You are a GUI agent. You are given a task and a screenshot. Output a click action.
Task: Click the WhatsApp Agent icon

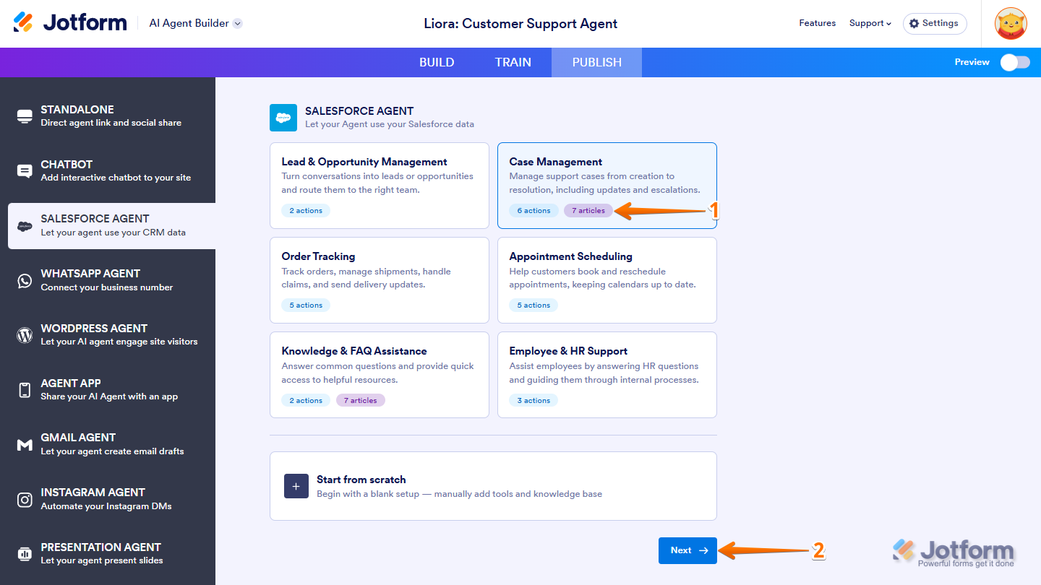tap(25, 280)
